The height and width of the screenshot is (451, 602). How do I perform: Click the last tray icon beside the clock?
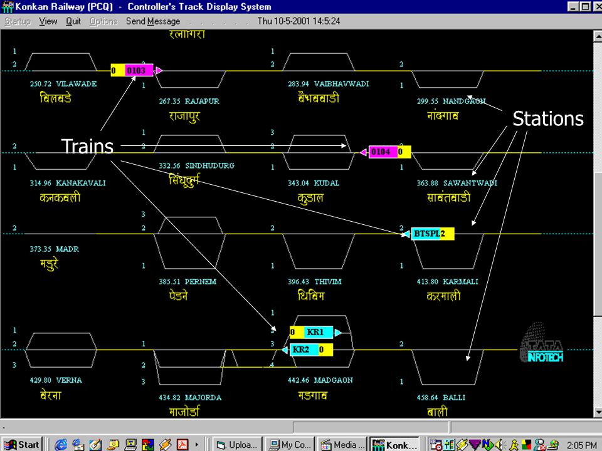[552, 445]
